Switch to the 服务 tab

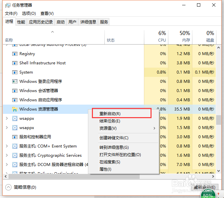tap(104, 22)
